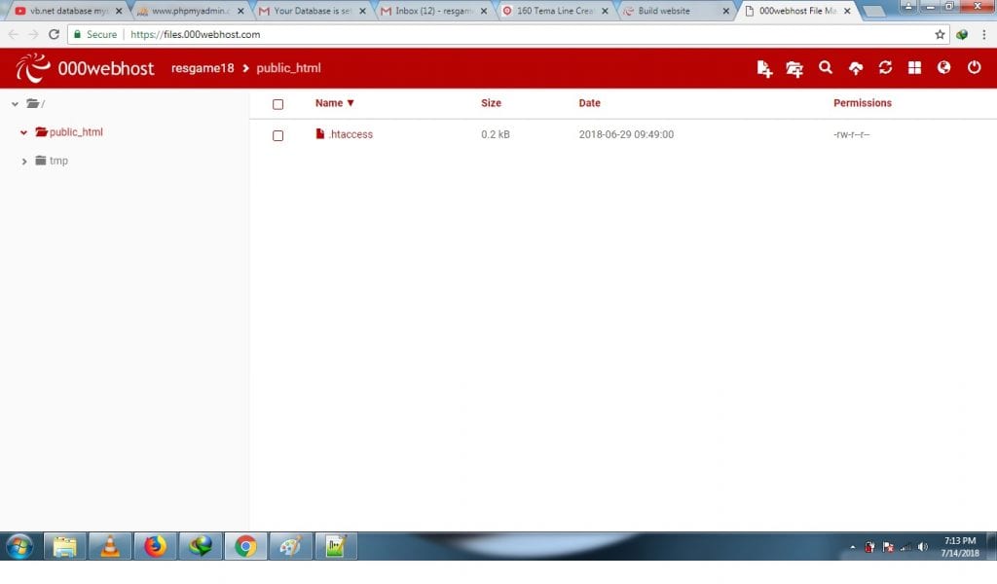997x584 pixels.
Task: Open Internet Download Manager taskbar icon
Action: 201,546
